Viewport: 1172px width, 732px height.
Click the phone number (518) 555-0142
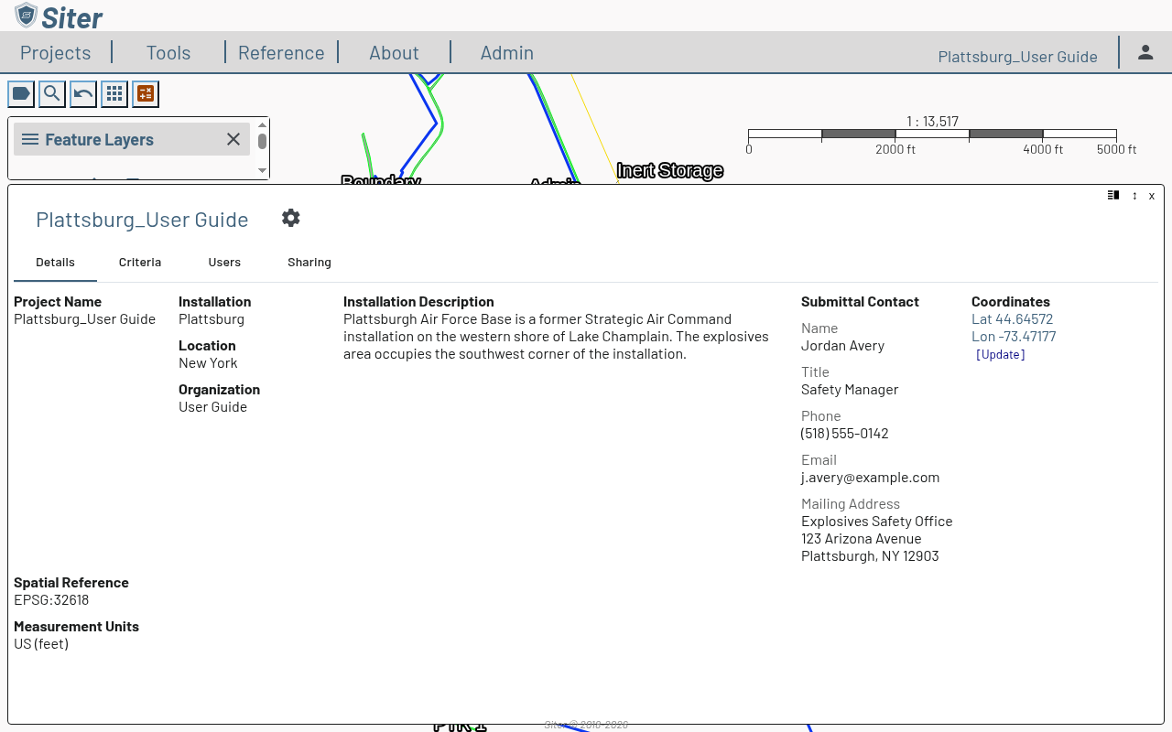[845, 434]
